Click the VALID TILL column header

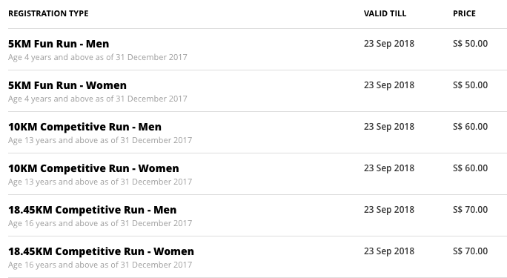coord(385,13)
